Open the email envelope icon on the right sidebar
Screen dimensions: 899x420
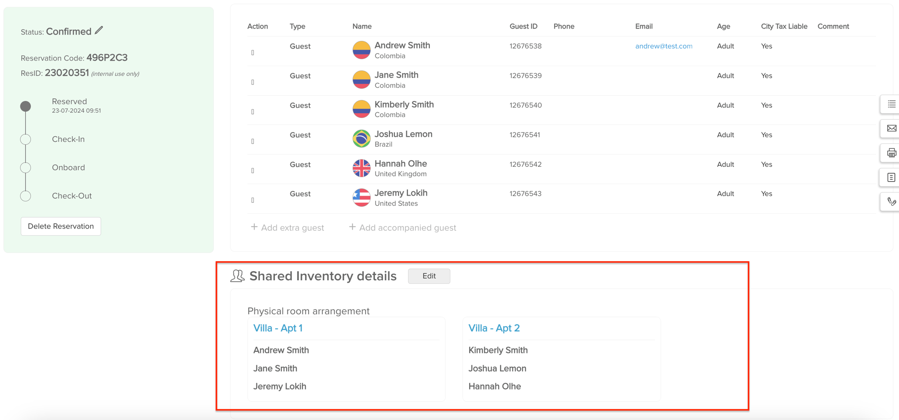(892, 129)
